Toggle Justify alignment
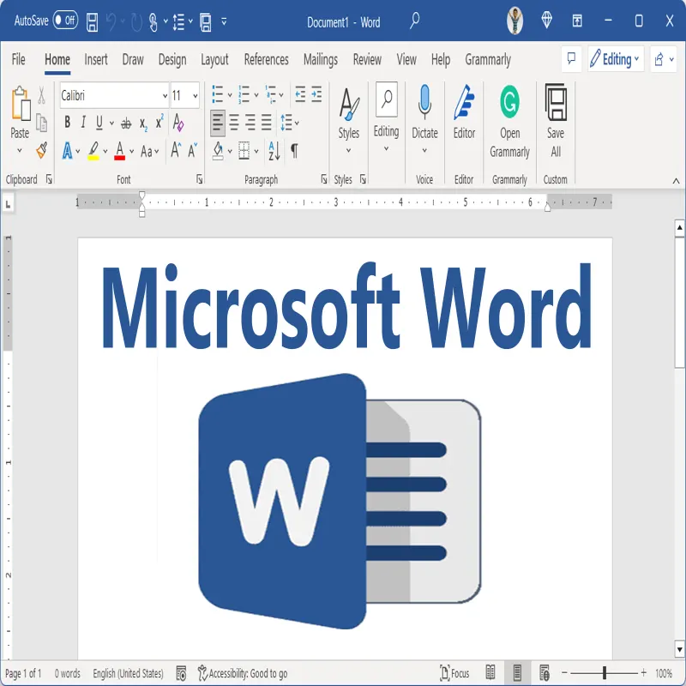This screenshot has height=686, width=686. coord(267,123)
